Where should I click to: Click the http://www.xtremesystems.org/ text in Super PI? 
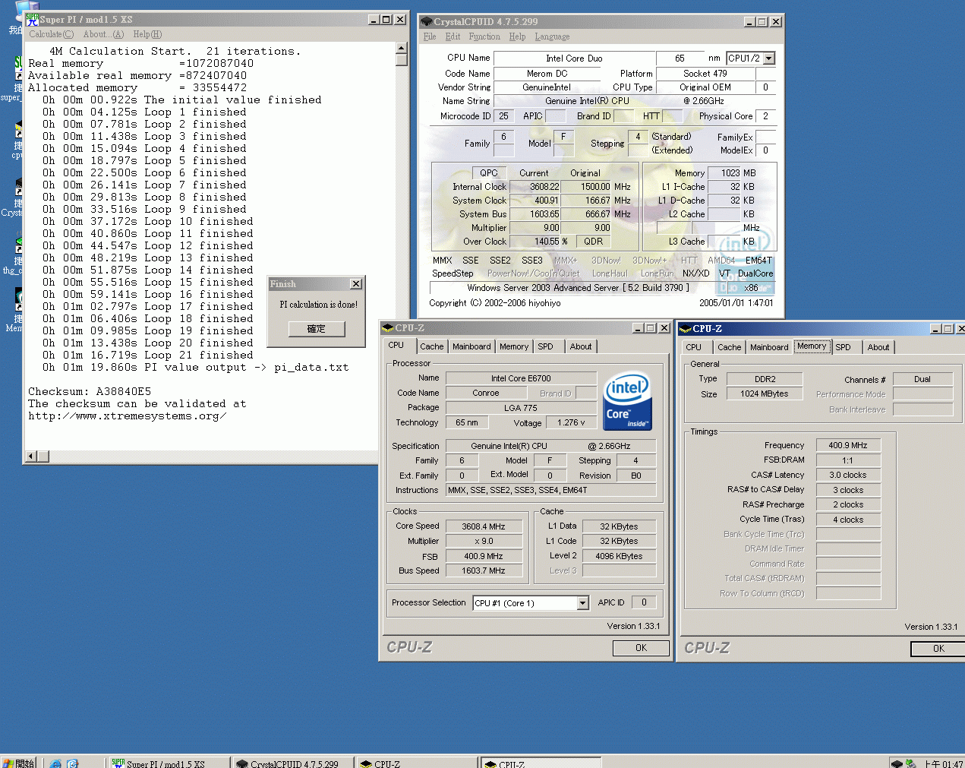coord(128,416)
